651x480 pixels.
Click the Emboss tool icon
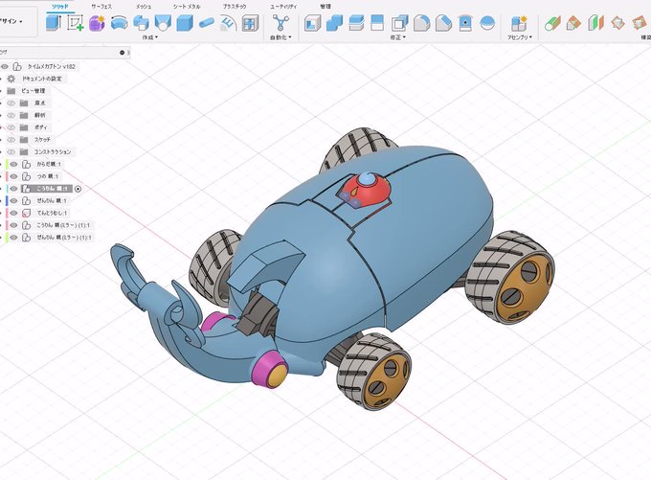tap(228, 23)
